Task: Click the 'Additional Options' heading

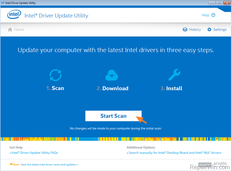Action: tap(141, 147)
